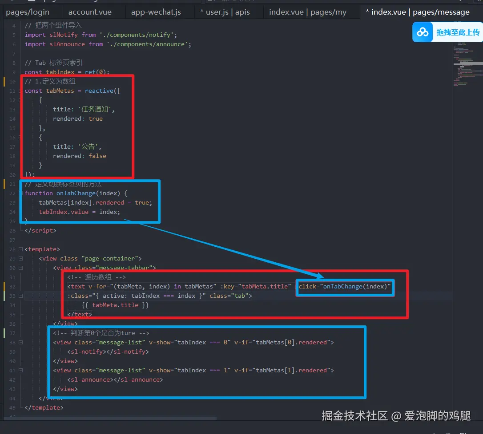The image size is (483, 434).
Task: Click the '<!-- 判断第0个是否为ture -->' comment
Action: click(101, 333)
